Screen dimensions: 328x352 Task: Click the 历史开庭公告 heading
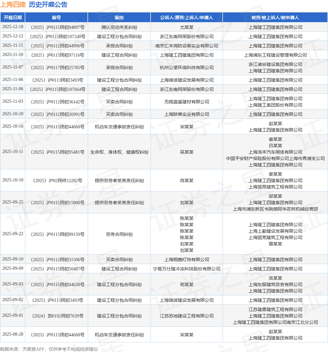click(x=48, y=4)
